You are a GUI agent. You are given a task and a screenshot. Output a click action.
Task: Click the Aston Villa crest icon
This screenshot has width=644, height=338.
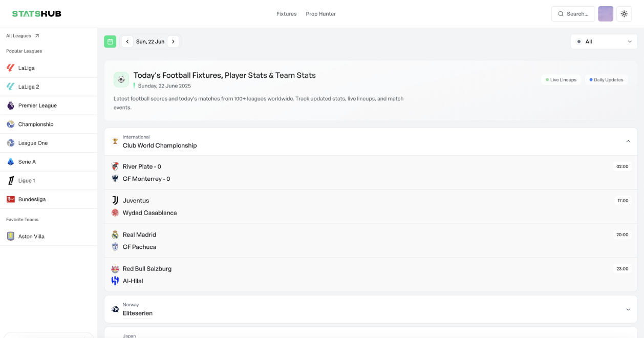coord(11,237)
